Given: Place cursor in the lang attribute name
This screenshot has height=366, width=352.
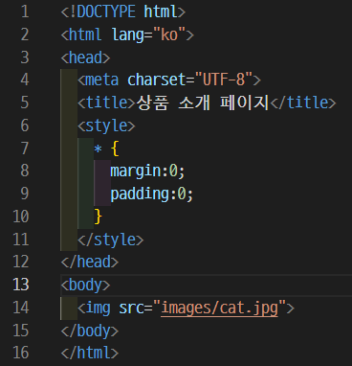Looking at the screenshot, I should click(128, 34).
